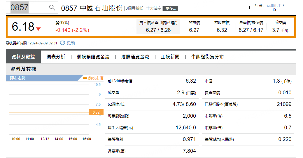This screenshot has width=303, height=158.
Task: Open the 牛熊證街貨分布 tab
Action: point(207,57)
